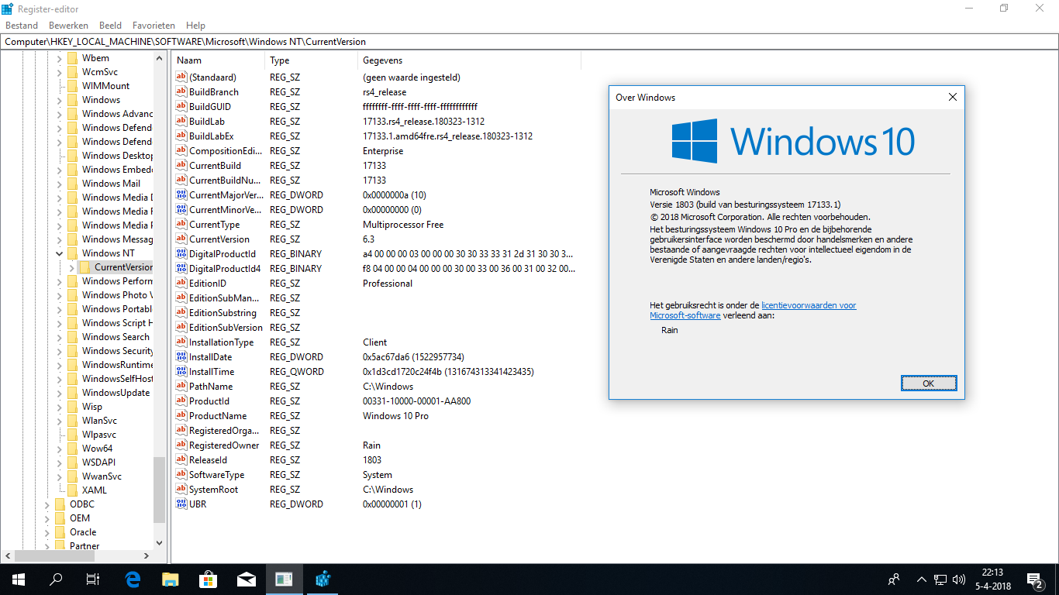
Task: Select the Windows Mail folder icon
Action: [x=72, y=184]
